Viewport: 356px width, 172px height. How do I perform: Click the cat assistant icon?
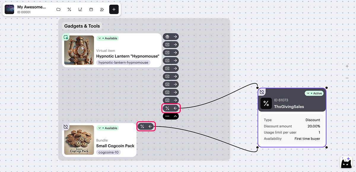346,162
